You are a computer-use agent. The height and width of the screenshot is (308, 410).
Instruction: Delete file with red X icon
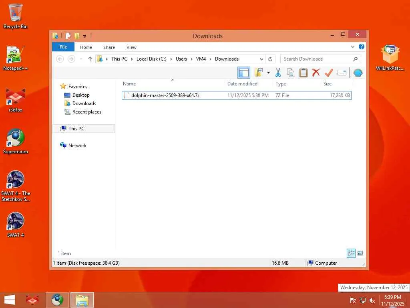pyautogui.click(x=316, y=73)
